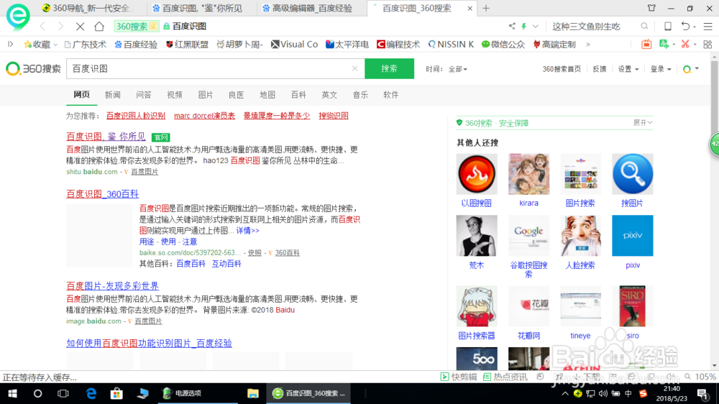
Task: Open the 登录 dropdown
Action: [x=661, y=69]
